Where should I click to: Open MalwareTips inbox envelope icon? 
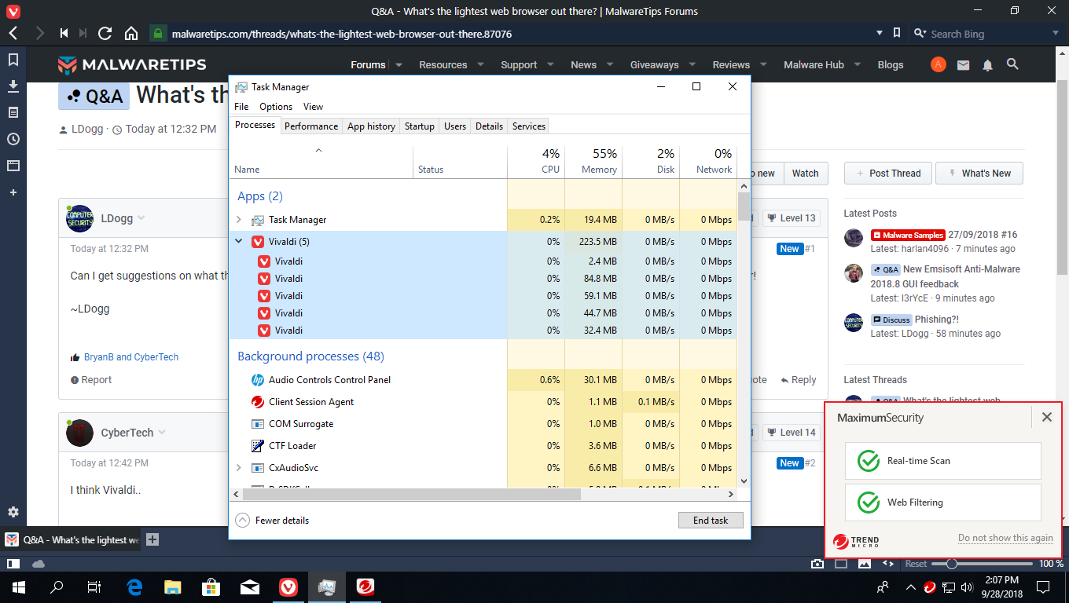point(964,65)
